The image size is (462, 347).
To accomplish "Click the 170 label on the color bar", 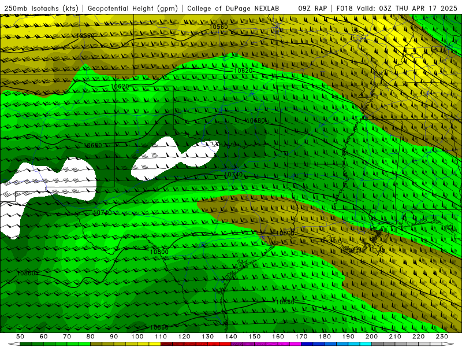I will point(301,337).
